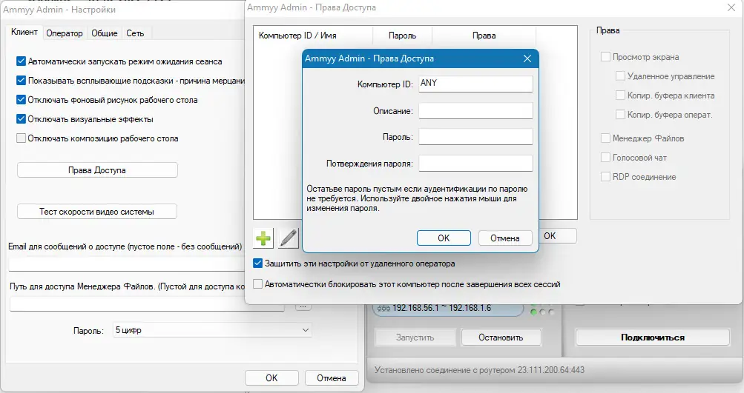This screenshot has width=744, height=393.
Task: Switch to the Общие tab
Action: point(105,33)
